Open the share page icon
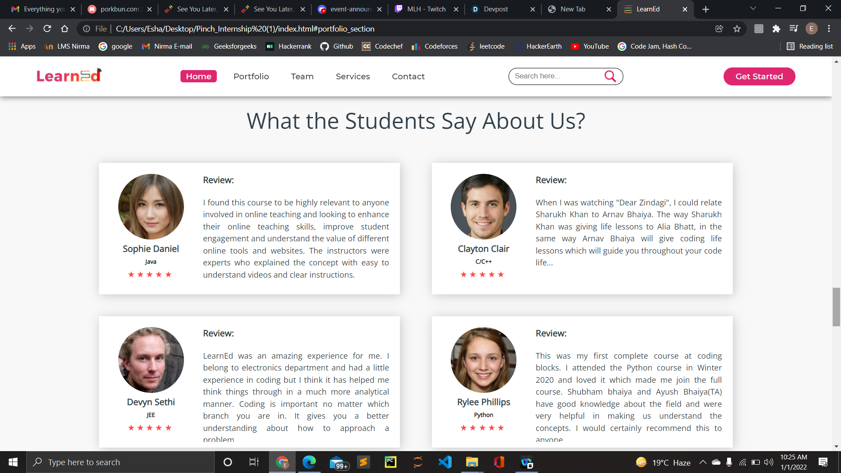The height and width of the screenshot is (473, 841). click(x=719, y=29)
